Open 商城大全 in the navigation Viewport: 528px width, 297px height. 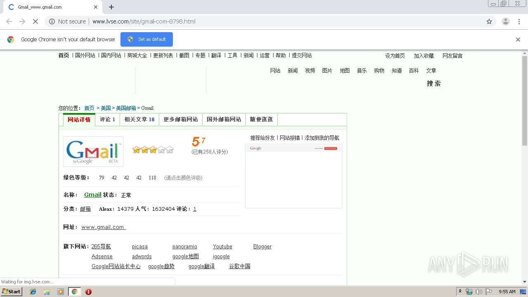click(137, 55)
